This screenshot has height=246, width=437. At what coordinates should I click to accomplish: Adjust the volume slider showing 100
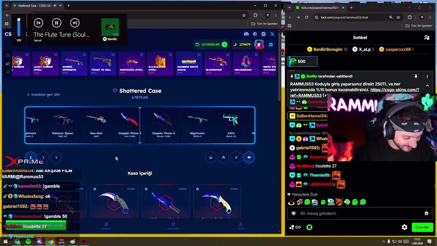(x=19, y=27)
